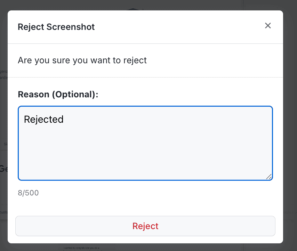Confirm rejection with the red Reject button

pyautogui.click(x=145, y=226)
